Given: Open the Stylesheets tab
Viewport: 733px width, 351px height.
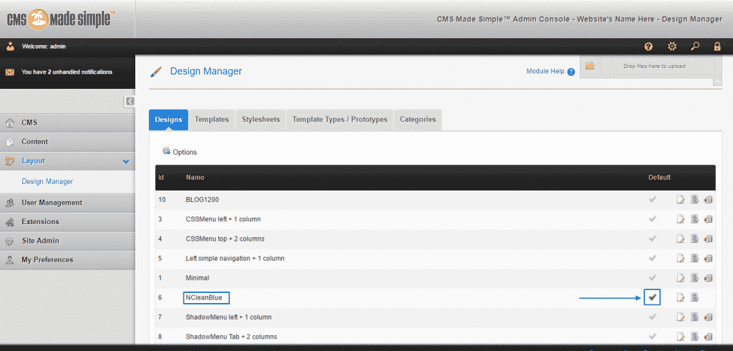Looking at the screenshot, I should (261, 120).
